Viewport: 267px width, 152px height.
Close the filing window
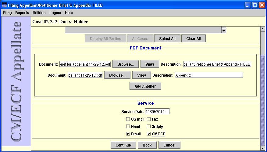coord(262,5)
